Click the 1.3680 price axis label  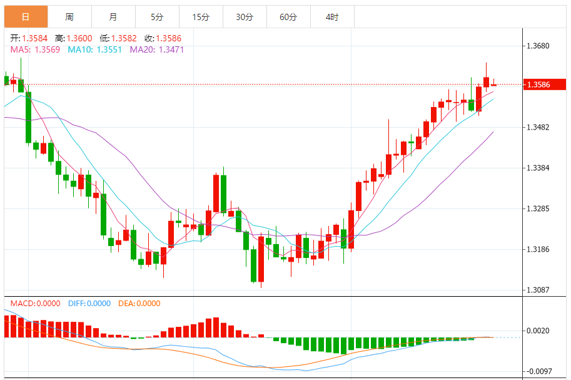pos(538,46)
